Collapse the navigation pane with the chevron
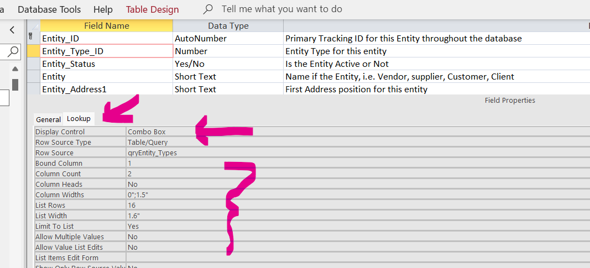This screenshot has height=268, width=590. 13,29
